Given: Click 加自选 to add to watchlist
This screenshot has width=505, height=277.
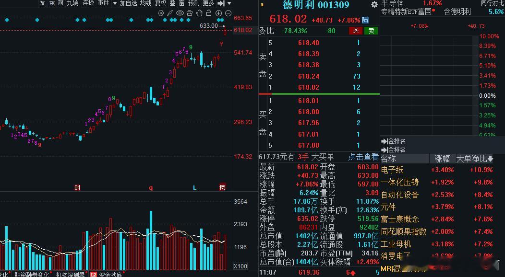Looking at the screenshot, I should point(129,3).
